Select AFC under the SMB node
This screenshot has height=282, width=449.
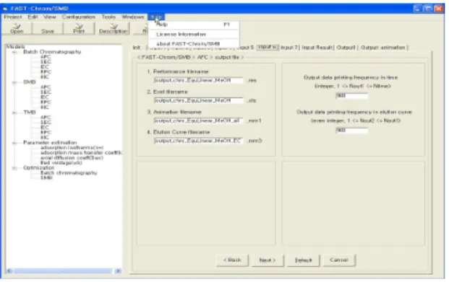(x=46, y=87)
